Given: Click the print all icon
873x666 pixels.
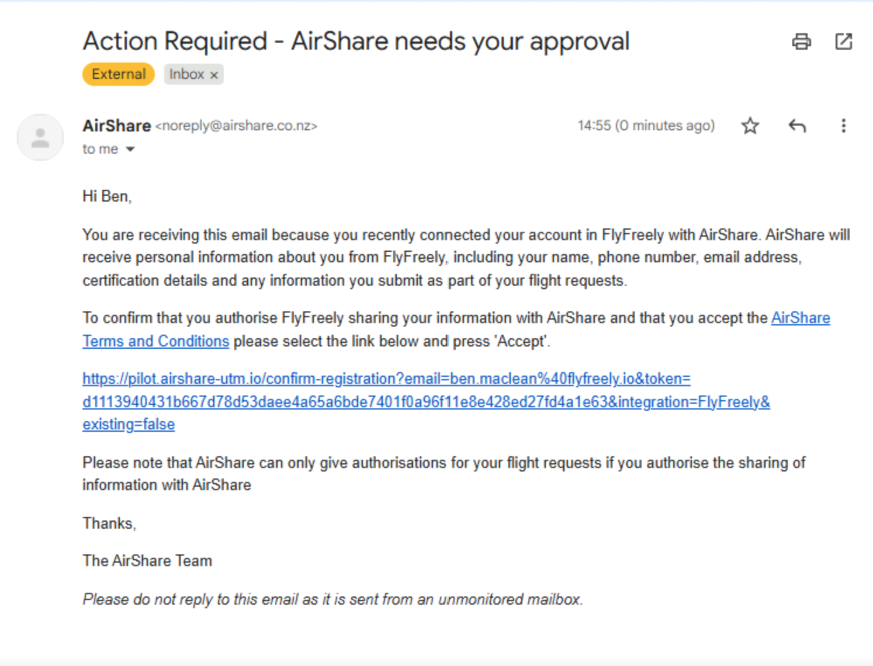Looking at the screenshot, I should point(801,41).
